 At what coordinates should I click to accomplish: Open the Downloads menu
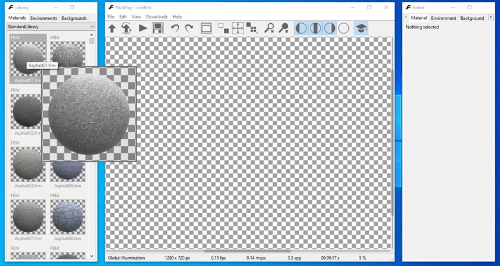point(156,17)
